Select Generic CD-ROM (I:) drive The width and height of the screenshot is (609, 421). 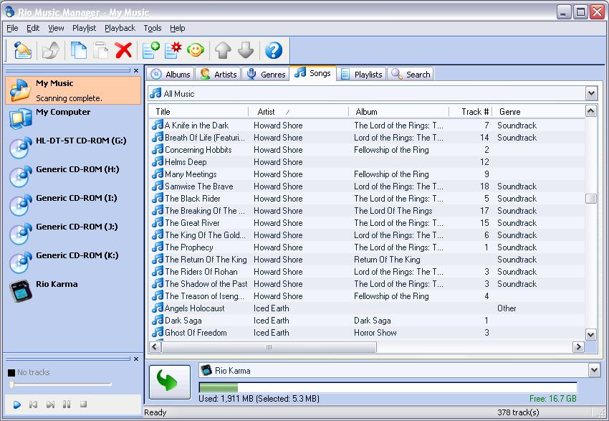pos(73,205)
